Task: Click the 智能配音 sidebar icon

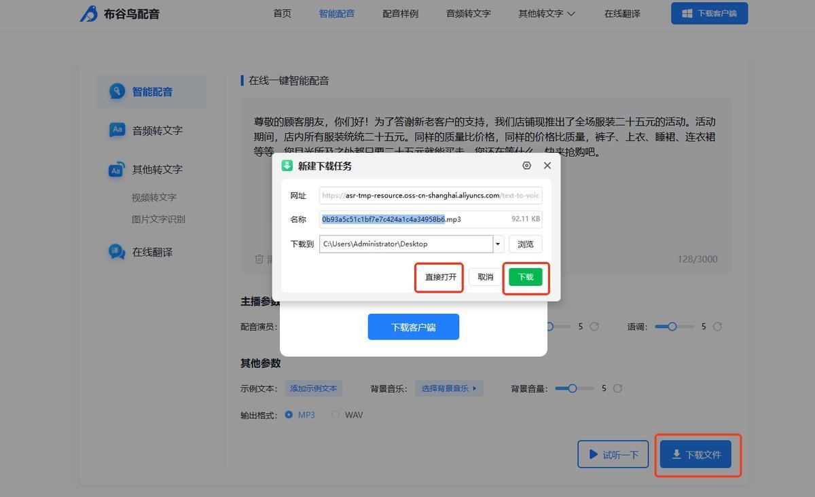Action: [x=117, y=92]
